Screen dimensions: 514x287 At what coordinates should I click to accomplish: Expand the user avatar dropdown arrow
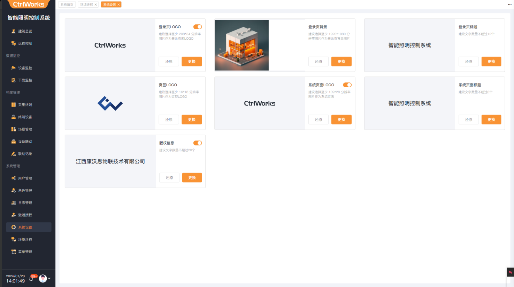point(49,279)
